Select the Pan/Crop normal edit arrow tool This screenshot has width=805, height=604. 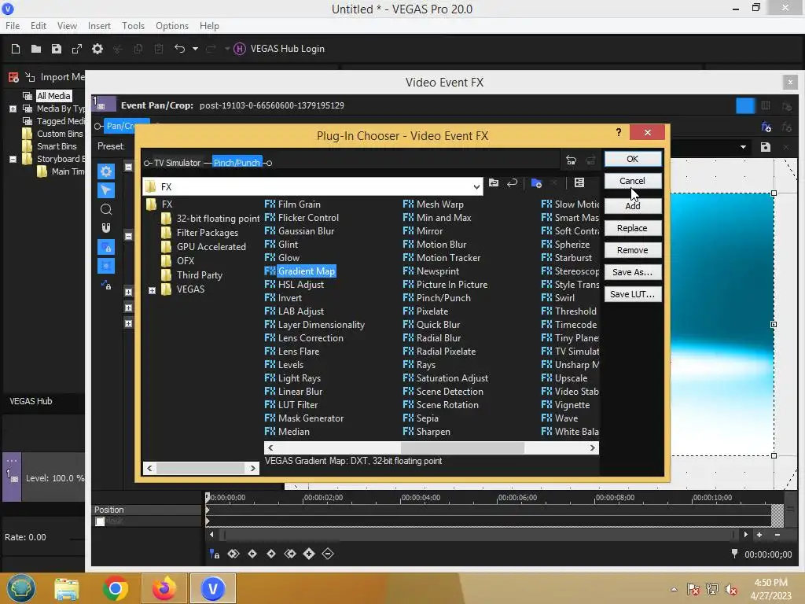click(106, 190)
